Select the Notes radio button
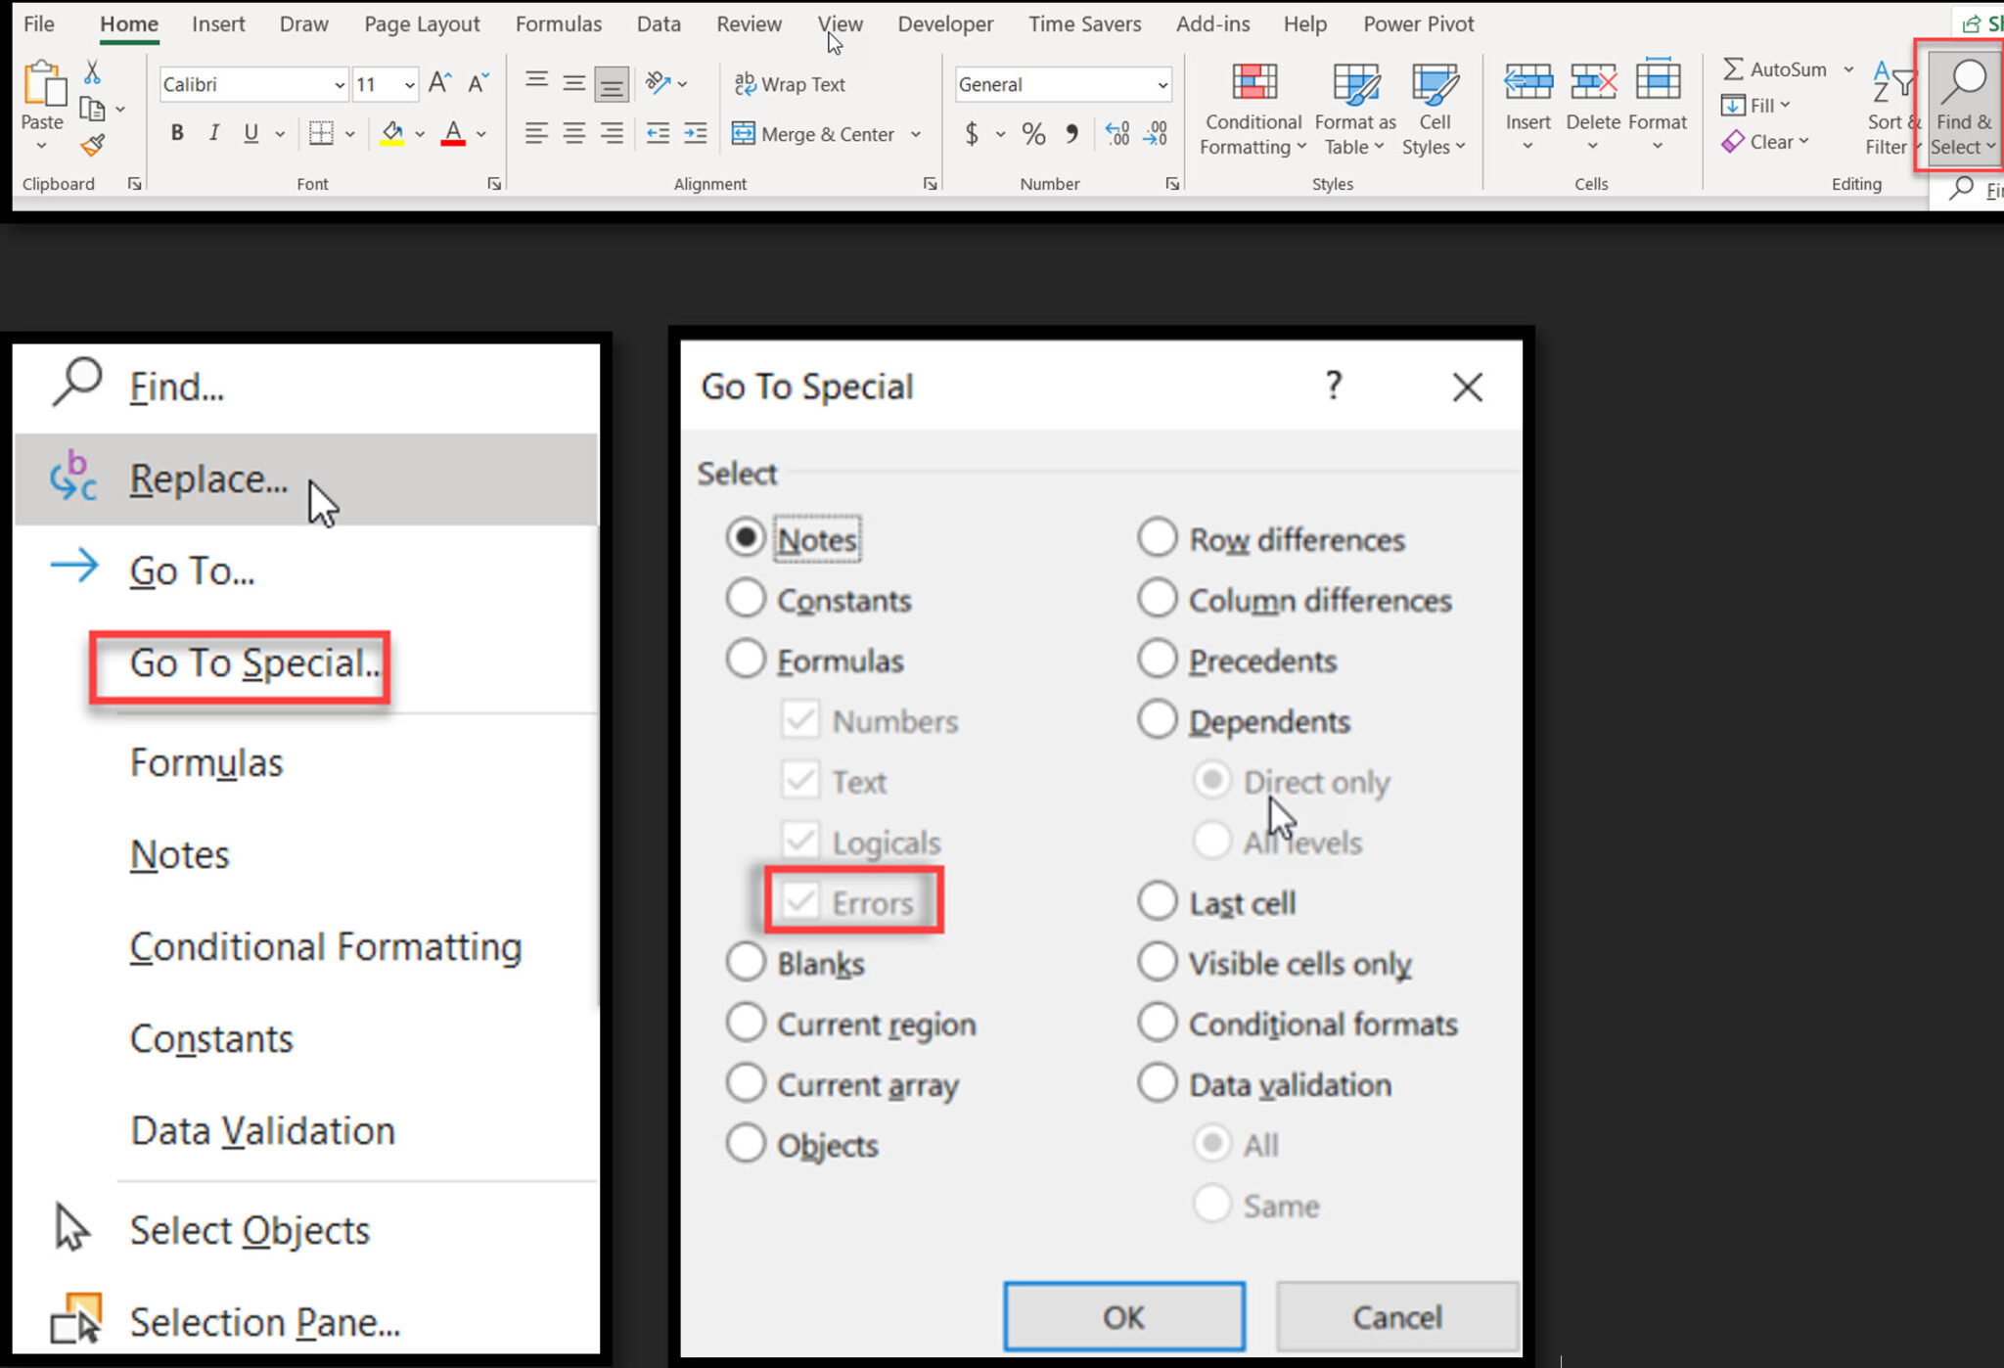2004x1368 pixels. pos(746,537)
